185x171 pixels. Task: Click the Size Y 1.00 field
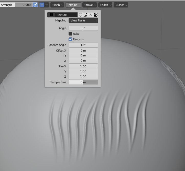coord(83,71)
